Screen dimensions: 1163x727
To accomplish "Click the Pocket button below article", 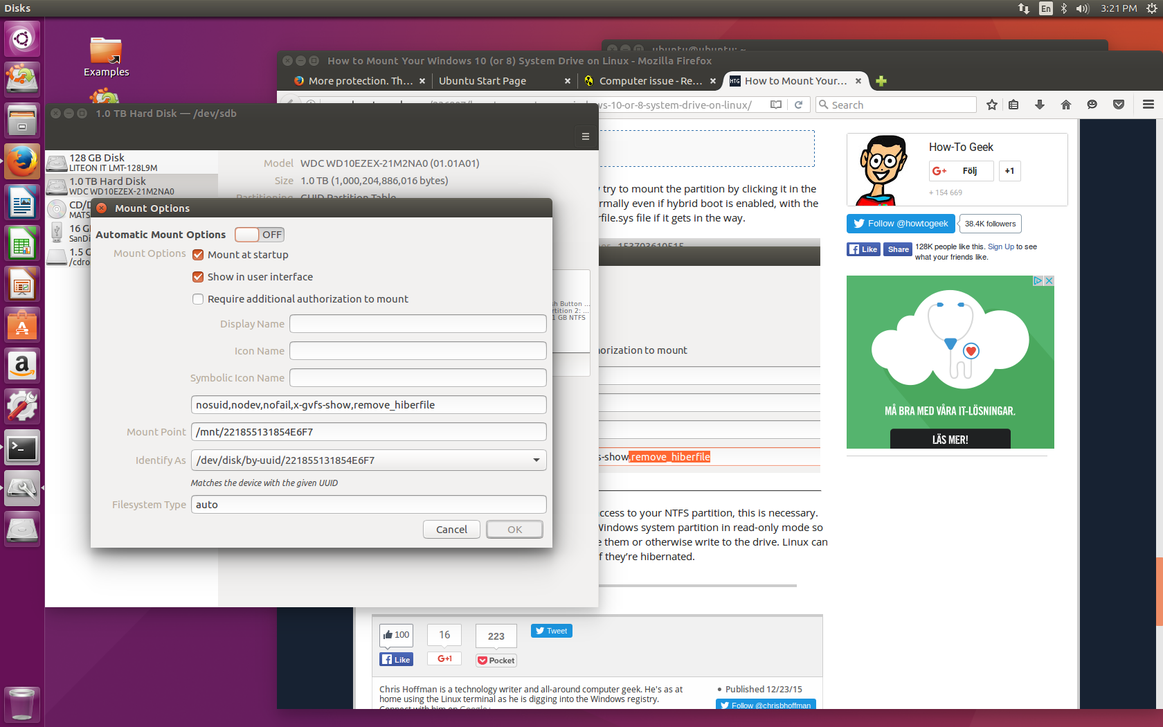I will (x=496, y=661).
